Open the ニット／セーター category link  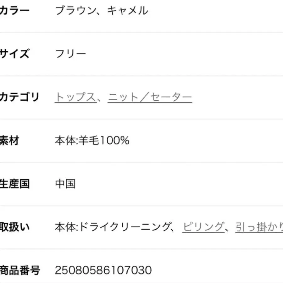pyautogui.click(x=150, y=97)
